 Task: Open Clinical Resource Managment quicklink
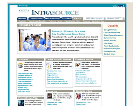pos(113,35)
